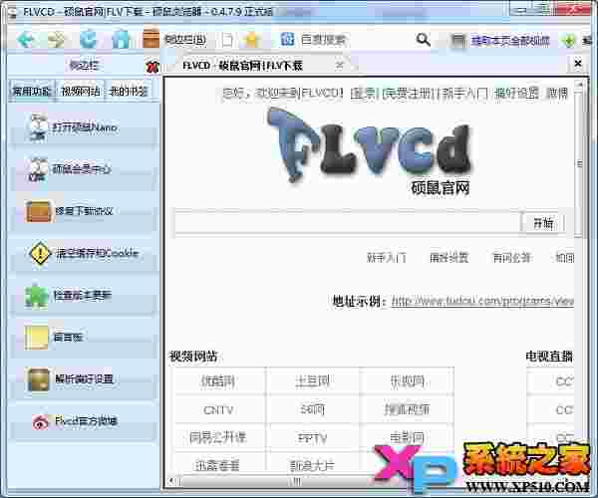Close the sidebar with the red X icon
This screenshot has width=598, height=498.
click(152, 67)
